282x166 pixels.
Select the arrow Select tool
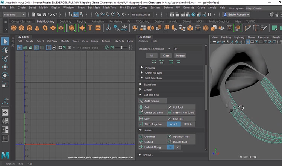[5, 41]
